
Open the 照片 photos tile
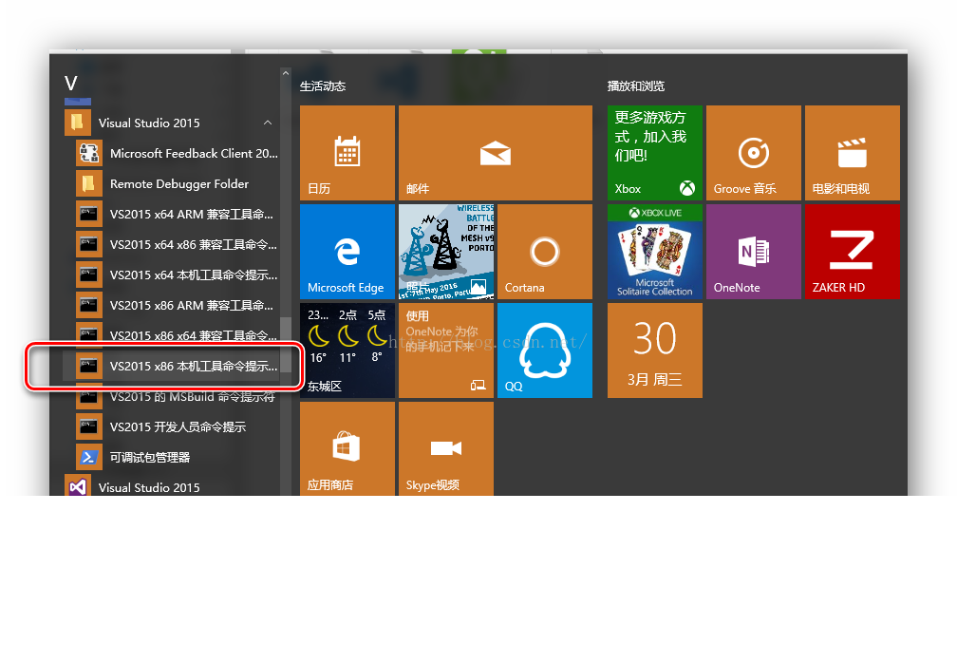pyautogui.click(x=446, y=252)
